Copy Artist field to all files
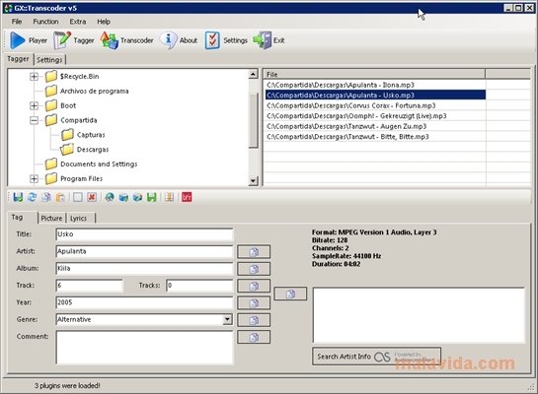Viewport: 538px width, 394px height. [x=254, y=252]
